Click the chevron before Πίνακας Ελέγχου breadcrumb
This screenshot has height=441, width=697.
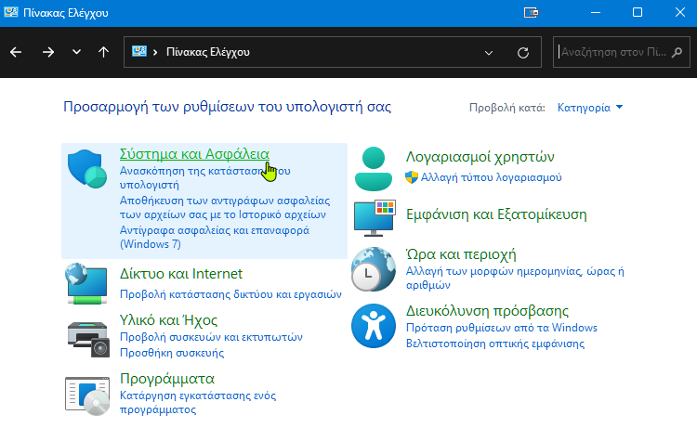[x=155, y=52]
